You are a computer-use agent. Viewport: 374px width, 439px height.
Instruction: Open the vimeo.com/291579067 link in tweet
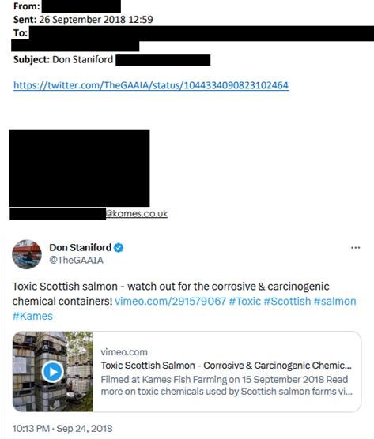click(x=171, y=302)
